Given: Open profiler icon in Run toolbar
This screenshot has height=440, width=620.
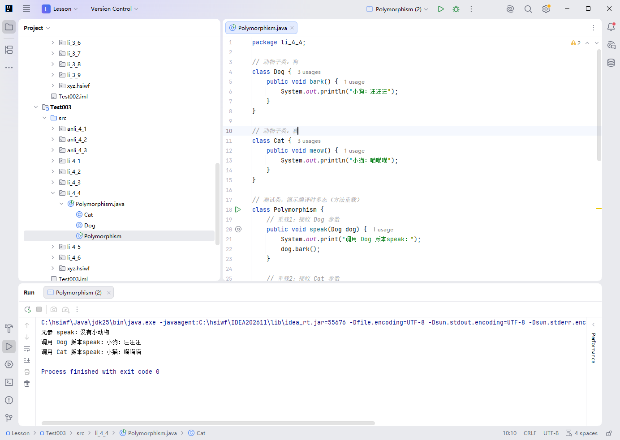Looking at the screenshot, I should pyautogui.click(x=65, y=309).
